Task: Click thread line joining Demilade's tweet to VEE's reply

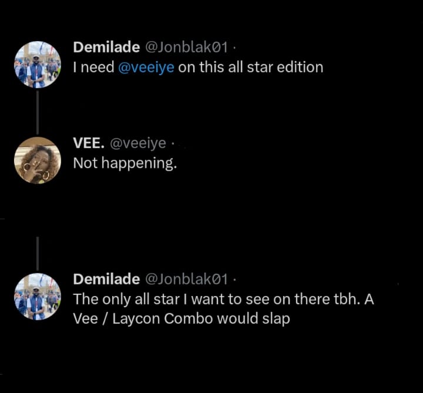Action: click(x=38, y=113)
